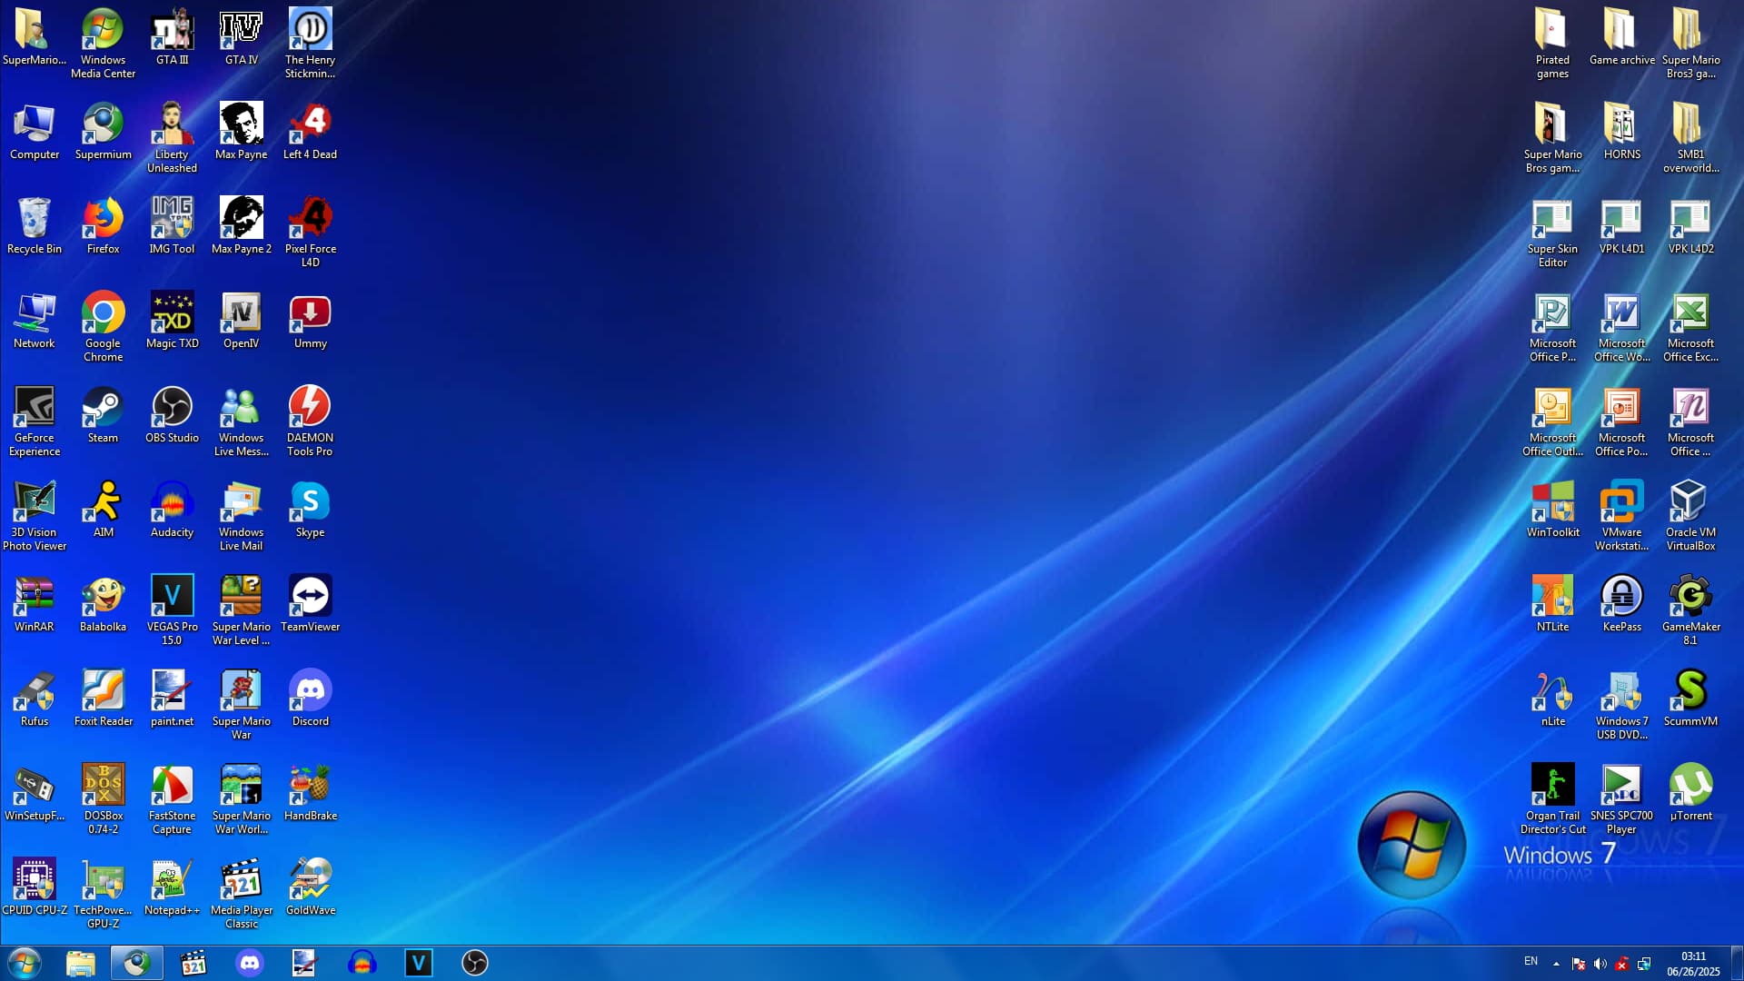Select the Recycle Bin icon
This screenshot has height=981, width=1744.
34,226
